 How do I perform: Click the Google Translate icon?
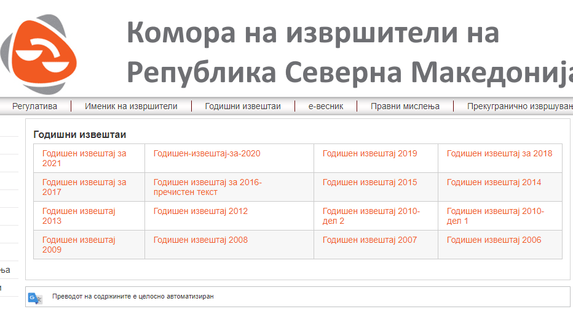(x=34, y=297)
